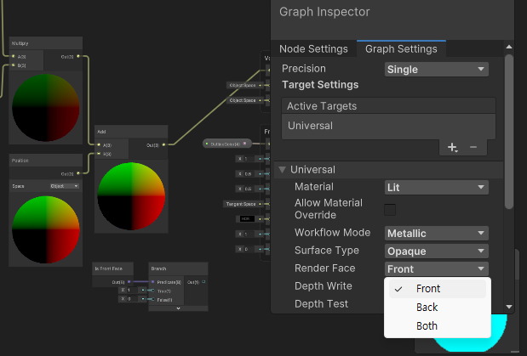527x356 pixels.
Task: Click the OutlineColor(4) property pill
Action: [226, 144]
